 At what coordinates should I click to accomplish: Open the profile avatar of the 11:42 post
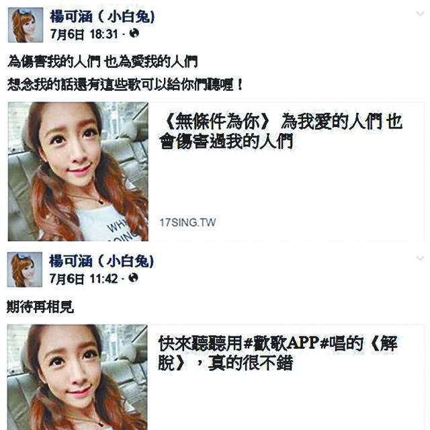25,269
